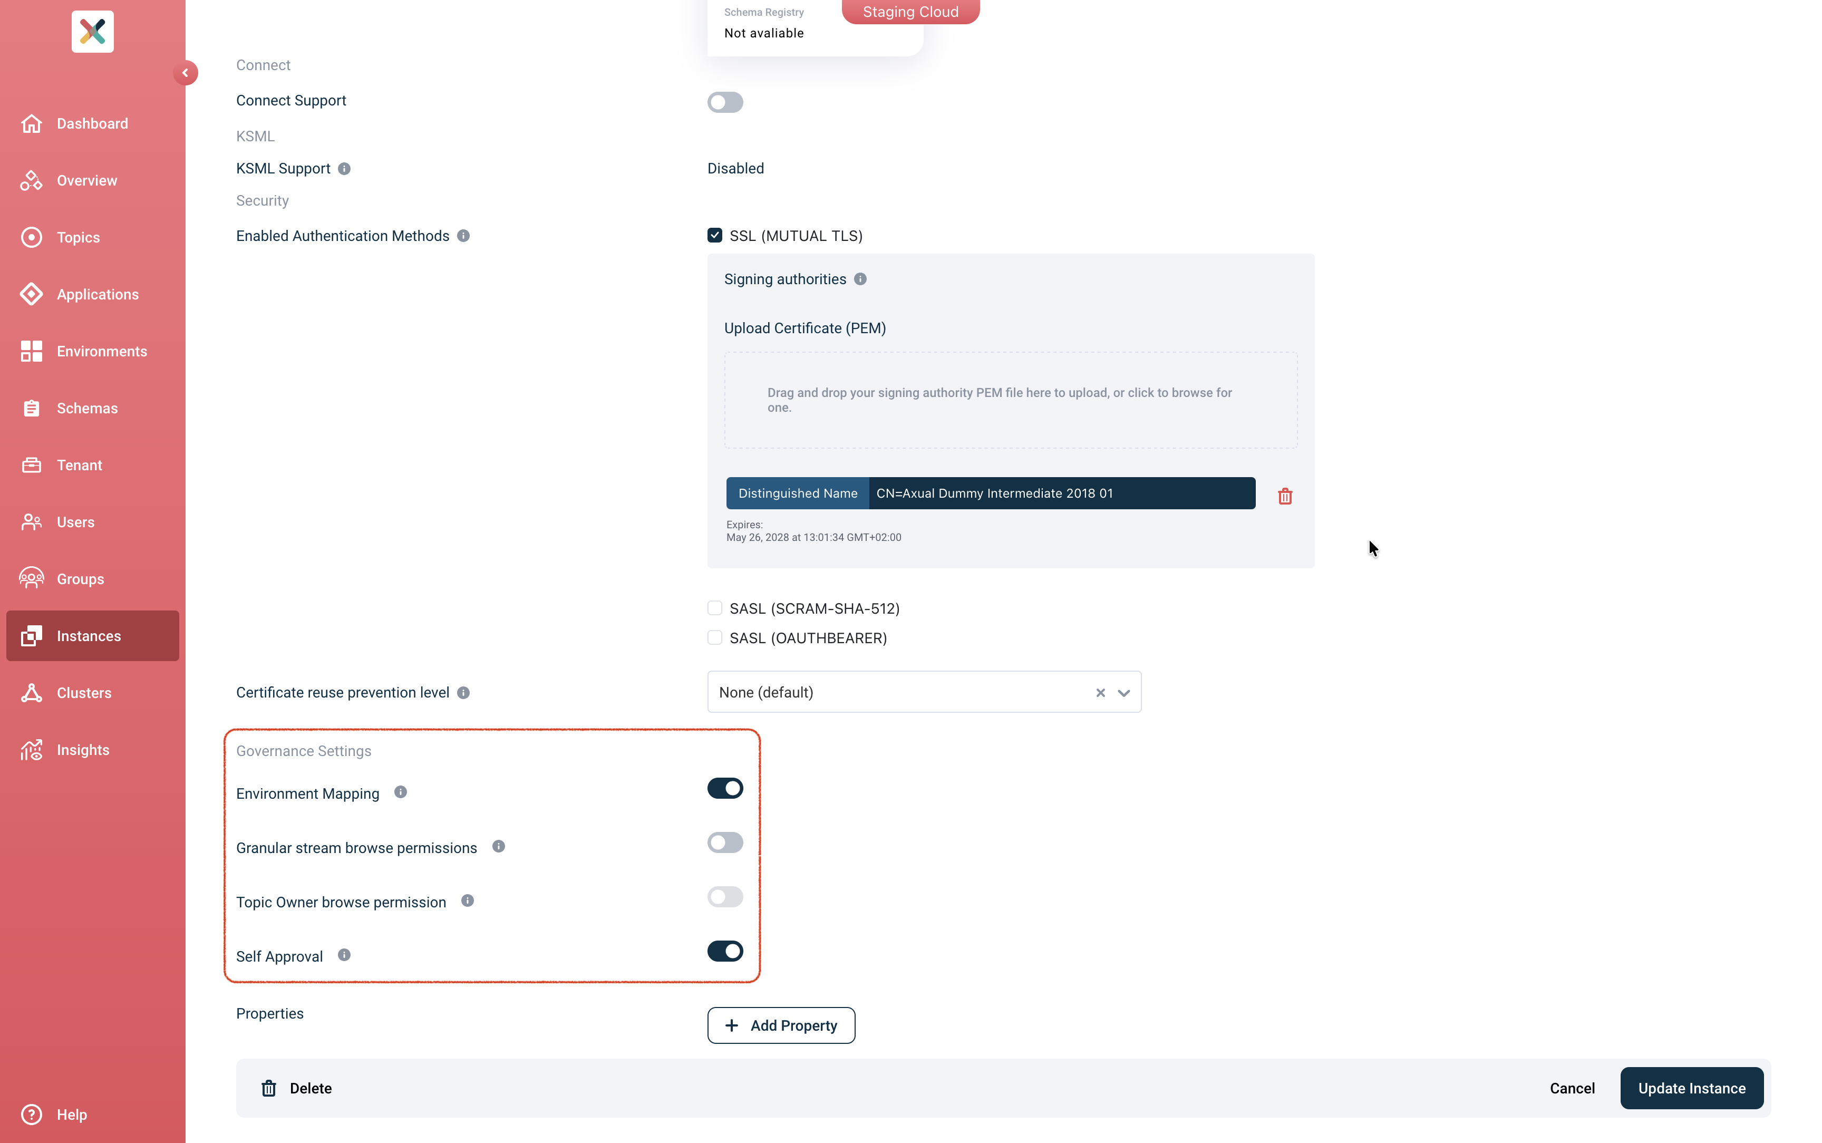
Task: Clear the None (default) dropdown selection
Action: coord(1100,692)
